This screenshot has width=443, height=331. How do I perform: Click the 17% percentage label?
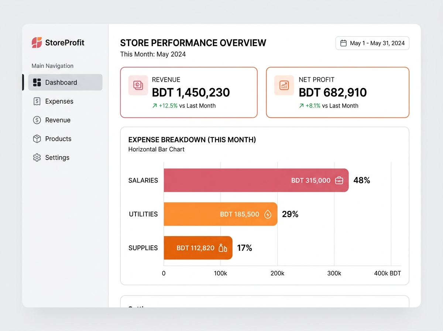pyautogui.click(x=244, y=248)
